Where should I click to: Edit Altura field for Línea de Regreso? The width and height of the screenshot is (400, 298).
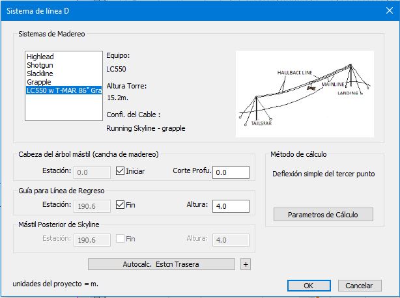click(x=231, y=206)
